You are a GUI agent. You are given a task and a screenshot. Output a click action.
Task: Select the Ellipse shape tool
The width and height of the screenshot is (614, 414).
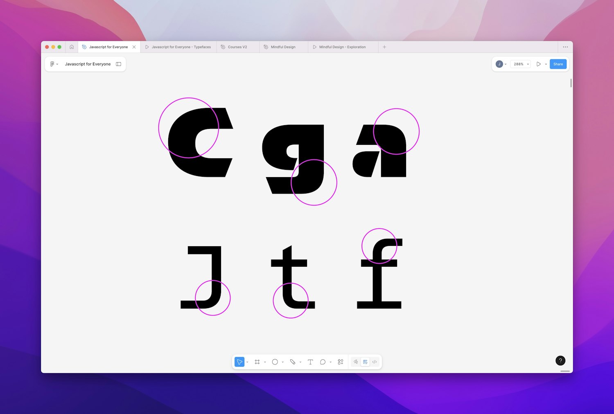click(x=275, y=362)
